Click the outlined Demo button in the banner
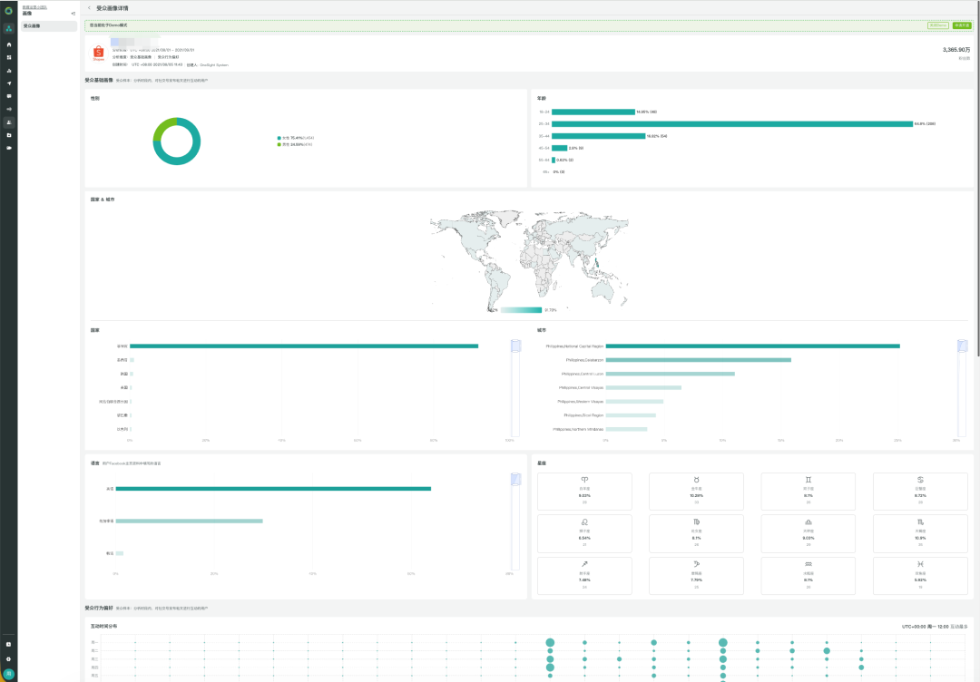980x682 pixels. click(x=937, y=25)
